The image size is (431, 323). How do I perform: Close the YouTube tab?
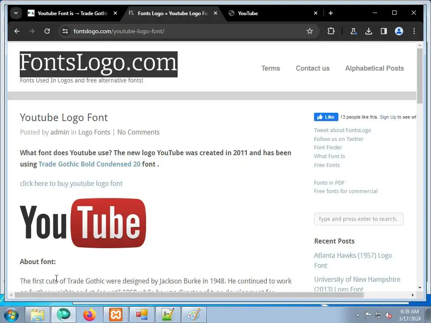316,13
